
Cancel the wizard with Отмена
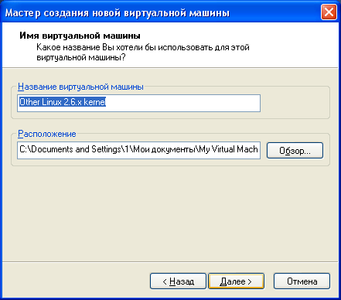[x=302, y=281]
